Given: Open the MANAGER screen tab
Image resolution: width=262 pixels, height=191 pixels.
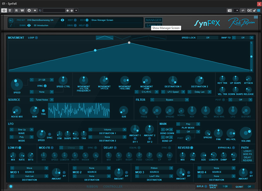Looking at the screenshot, I should pyautogui.click(x=154, y=20).
